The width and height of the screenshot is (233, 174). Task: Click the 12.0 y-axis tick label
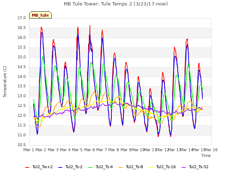[22, 115]
